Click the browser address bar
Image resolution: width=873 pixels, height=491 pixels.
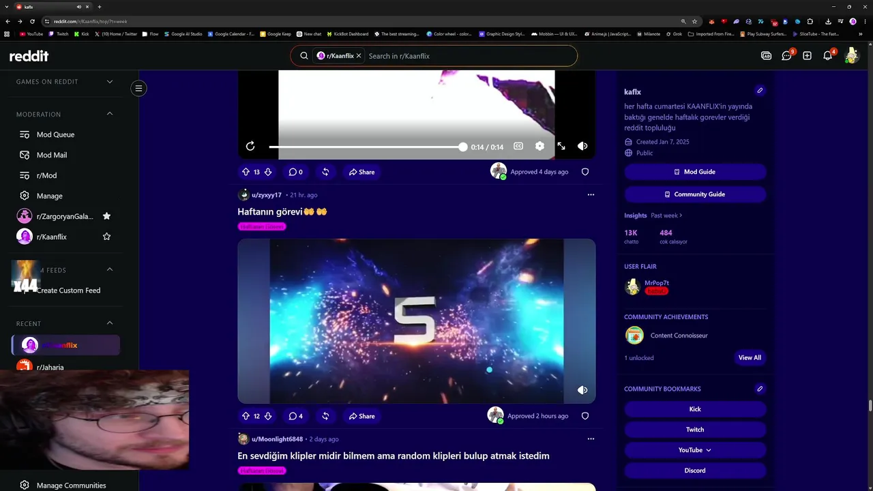tap(365, 21)
